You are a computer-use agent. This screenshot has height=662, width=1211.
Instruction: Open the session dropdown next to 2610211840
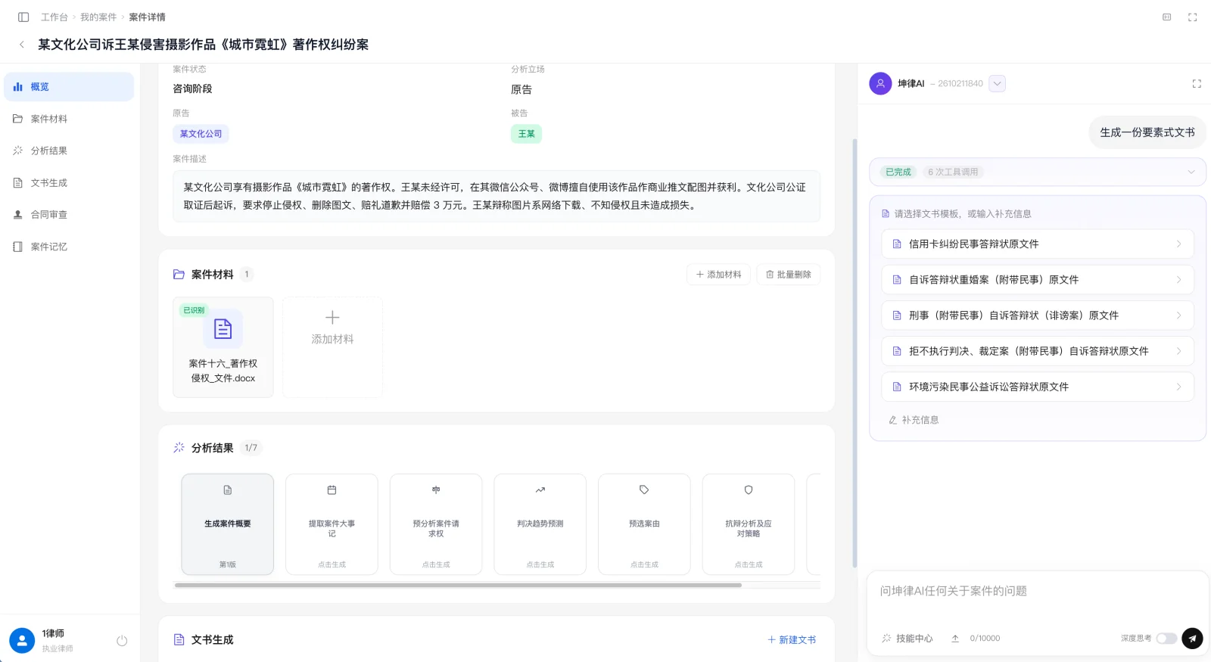click(x=998, y=84)
